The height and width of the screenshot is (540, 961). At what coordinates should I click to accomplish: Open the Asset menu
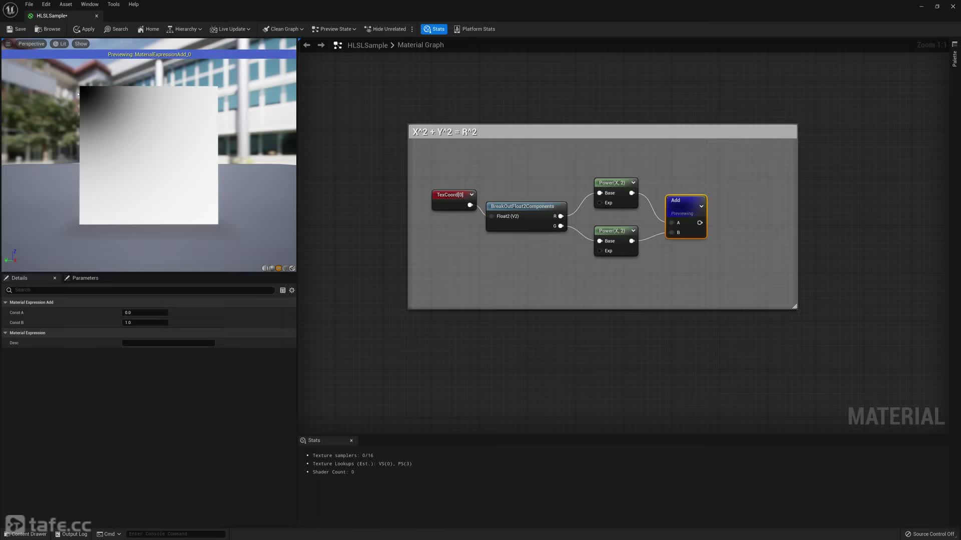[x=66, y=4]
